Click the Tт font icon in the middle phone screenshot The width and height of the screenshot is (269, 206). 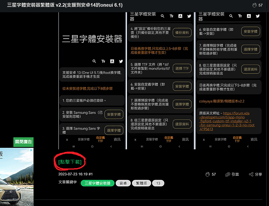[x=171, y=16]
